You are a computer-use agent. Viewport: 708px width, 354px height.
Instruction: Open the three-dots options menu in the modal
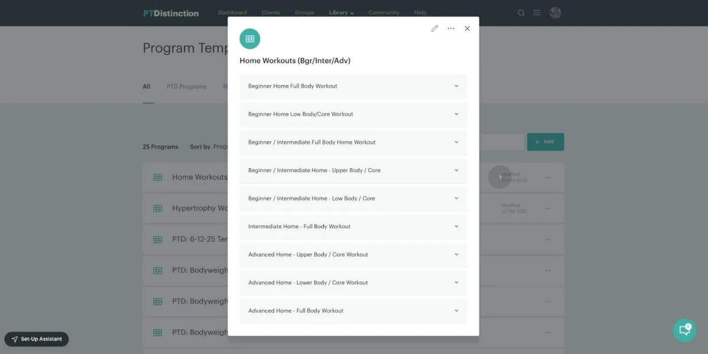451,28
